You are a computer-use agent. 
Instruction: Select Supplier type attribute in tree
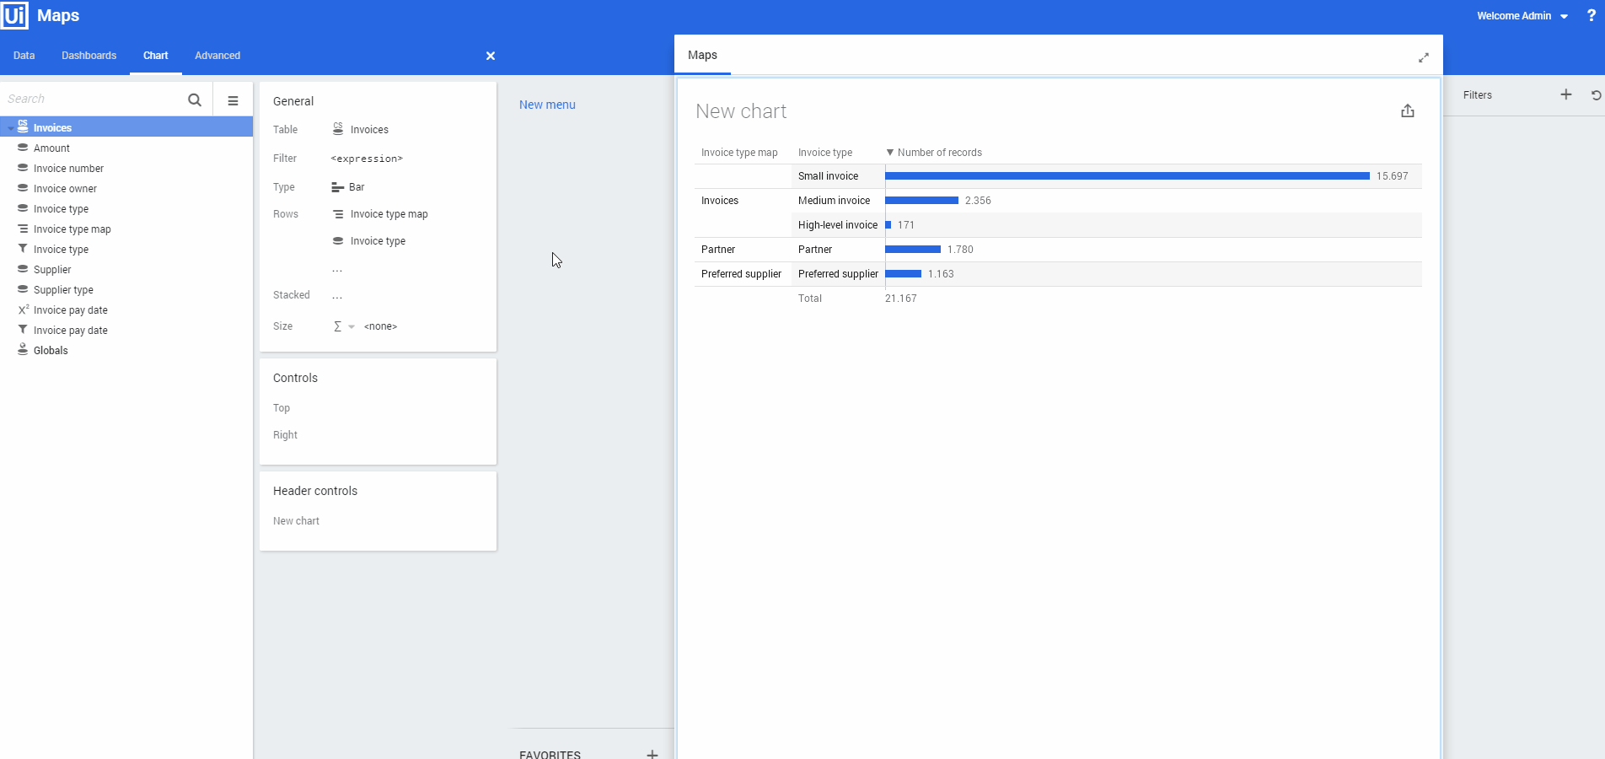[x=63, y=290]
